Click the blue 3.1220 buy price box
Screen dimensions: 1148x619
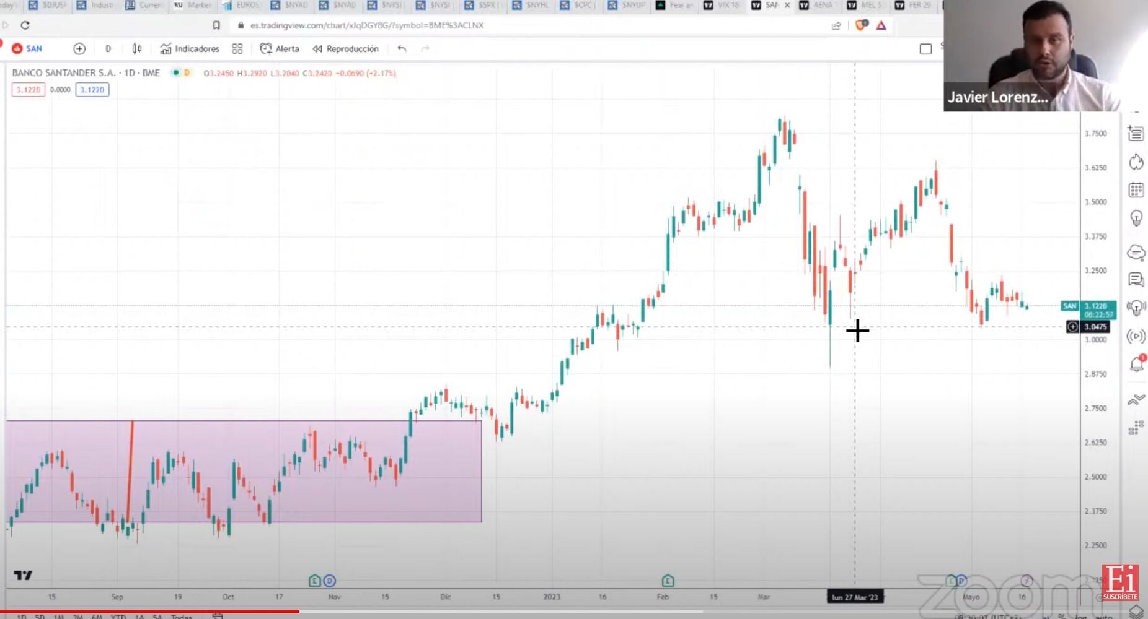click(92, 90)
